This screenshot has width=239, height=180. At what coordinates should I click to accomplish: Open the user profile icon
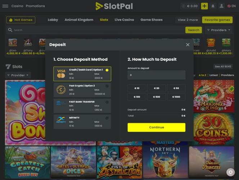click(221, 6)
